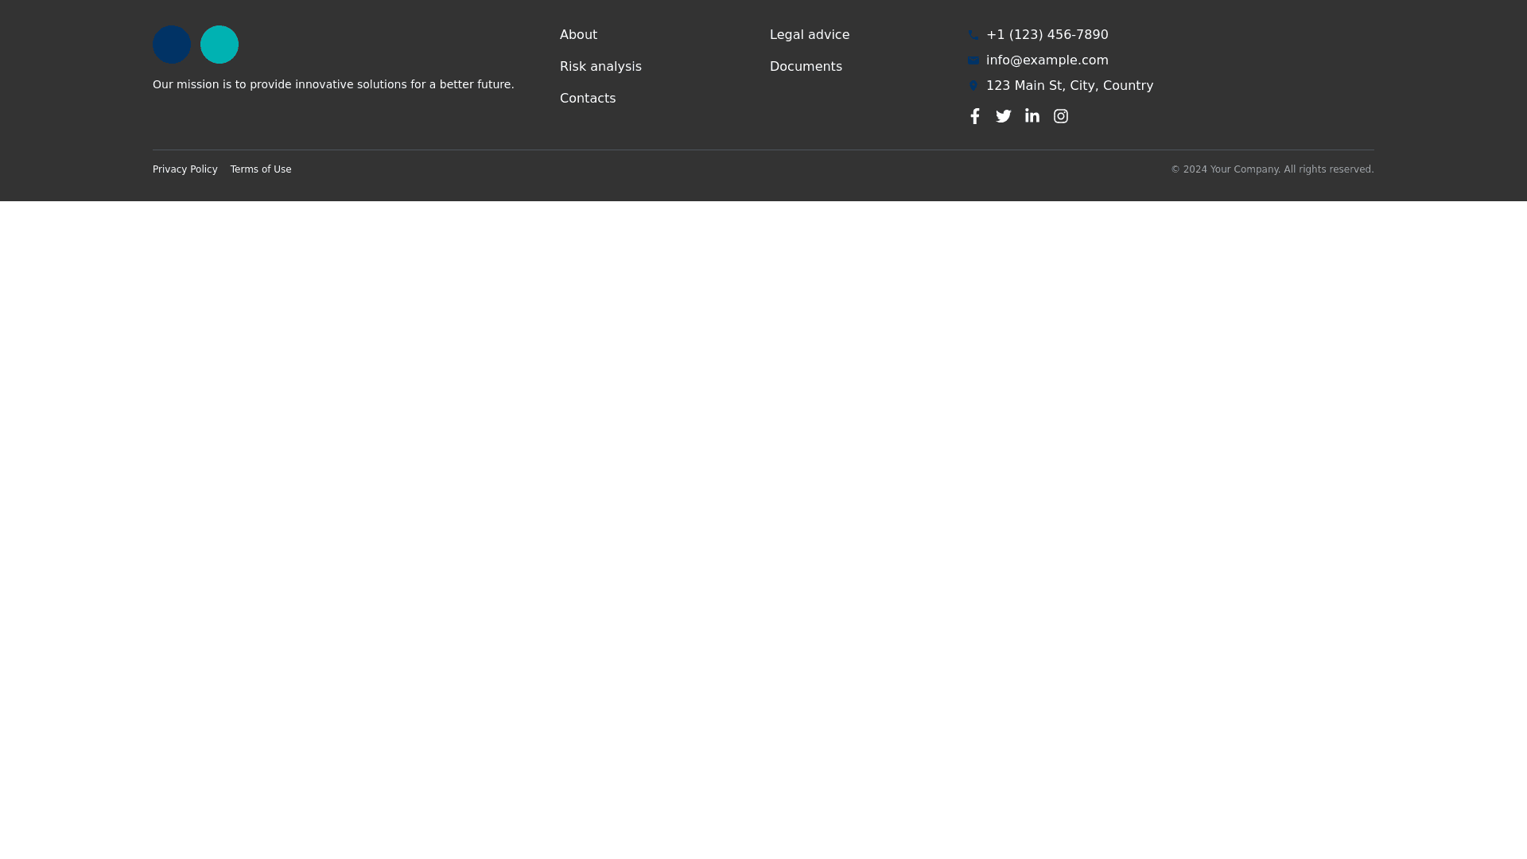Open the Legal advice link
Image resolution: width=1527 pixels, height=859 pixels.
(x=810, y=35)
